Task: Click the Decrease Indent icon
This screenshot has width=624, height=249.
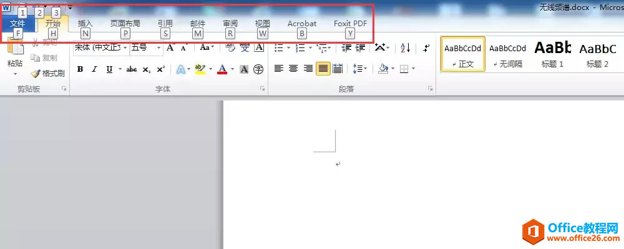Action: pos(346,48)
